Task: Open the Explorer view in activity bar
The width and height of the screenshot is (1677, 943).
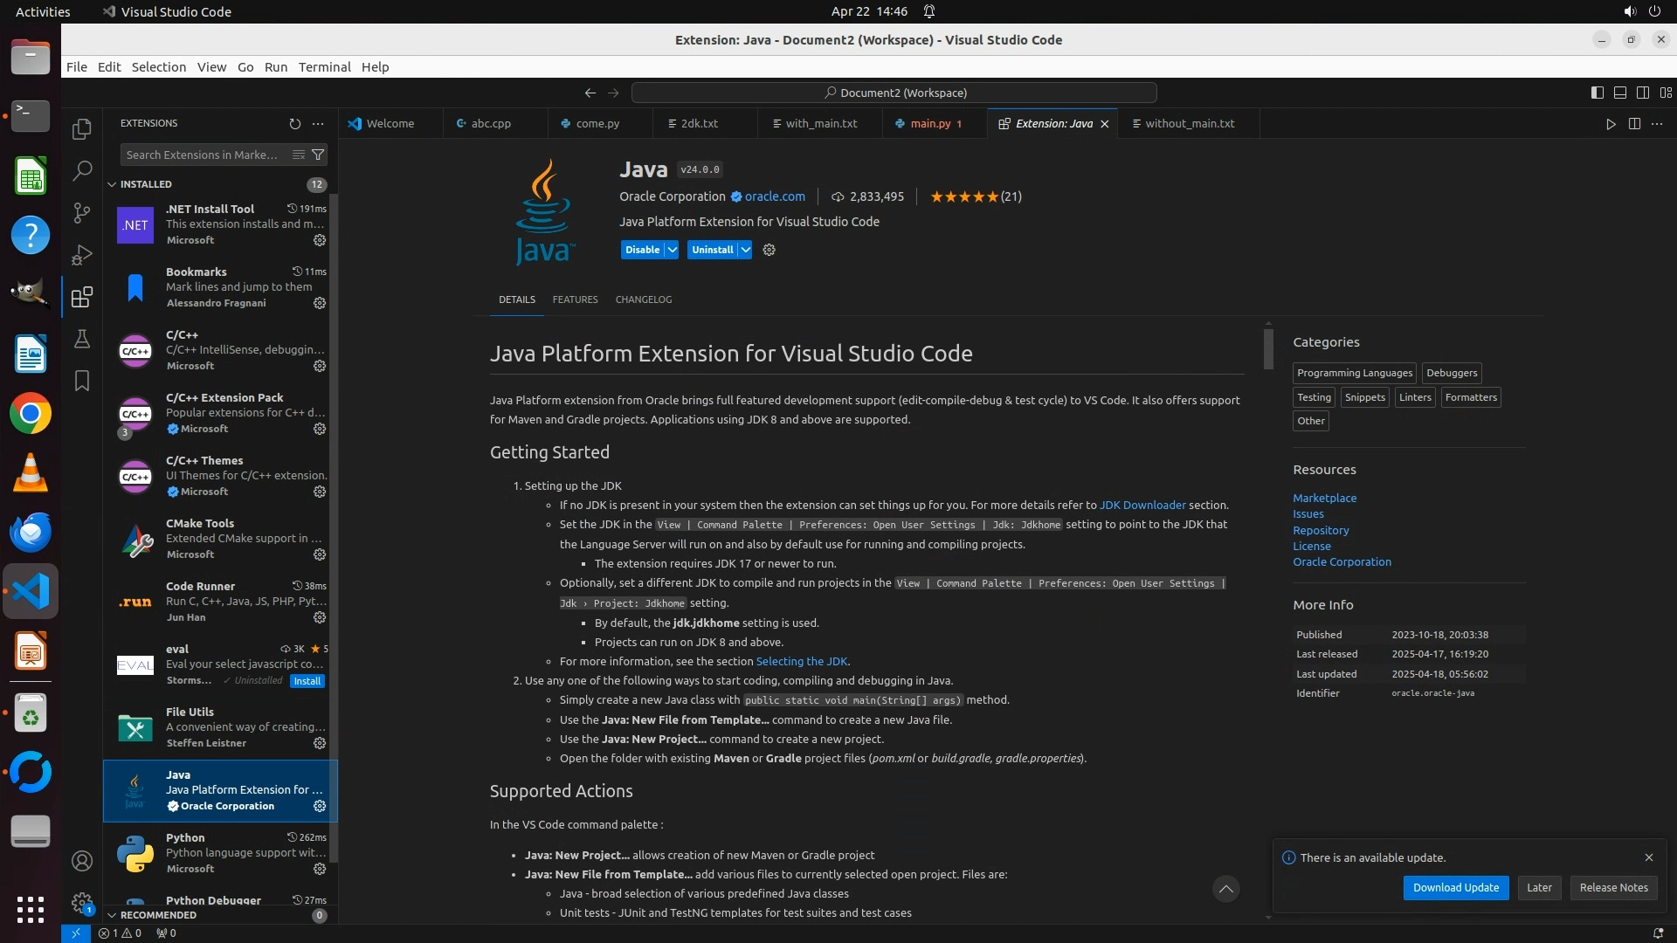Action: pyautogui.click(x=82, y=129)
